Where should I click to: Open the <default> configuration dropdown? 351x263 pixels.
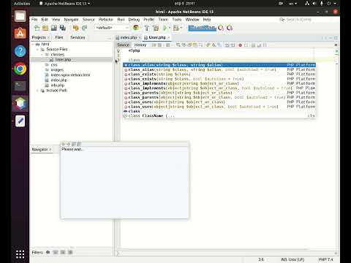[111, 28]
